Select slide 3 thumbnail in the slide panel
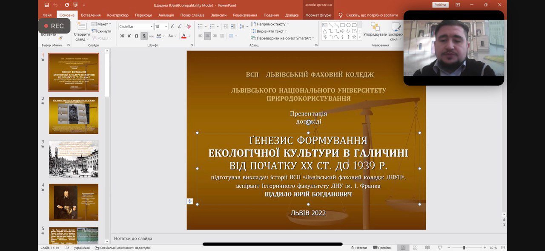Viewport: 545px width, 251px height. [74, 159]
